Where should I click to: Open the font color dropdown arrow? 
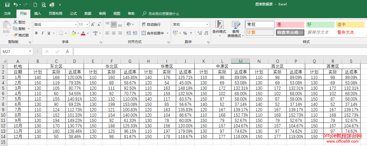click(x=87, y=33)
